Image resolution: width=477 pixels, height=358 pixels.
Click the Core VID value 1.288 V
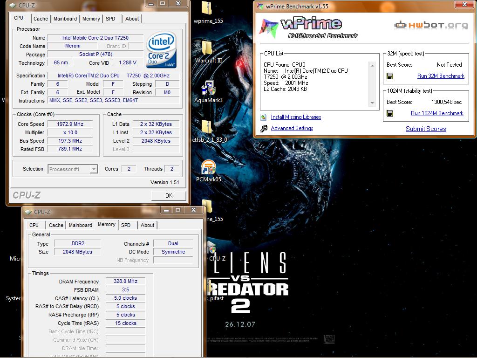click(x=128, y=62)
